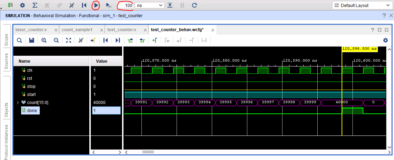
Task: Open the time unit ns dropdown
Action: pyautogui.click(x=149, y=5)
